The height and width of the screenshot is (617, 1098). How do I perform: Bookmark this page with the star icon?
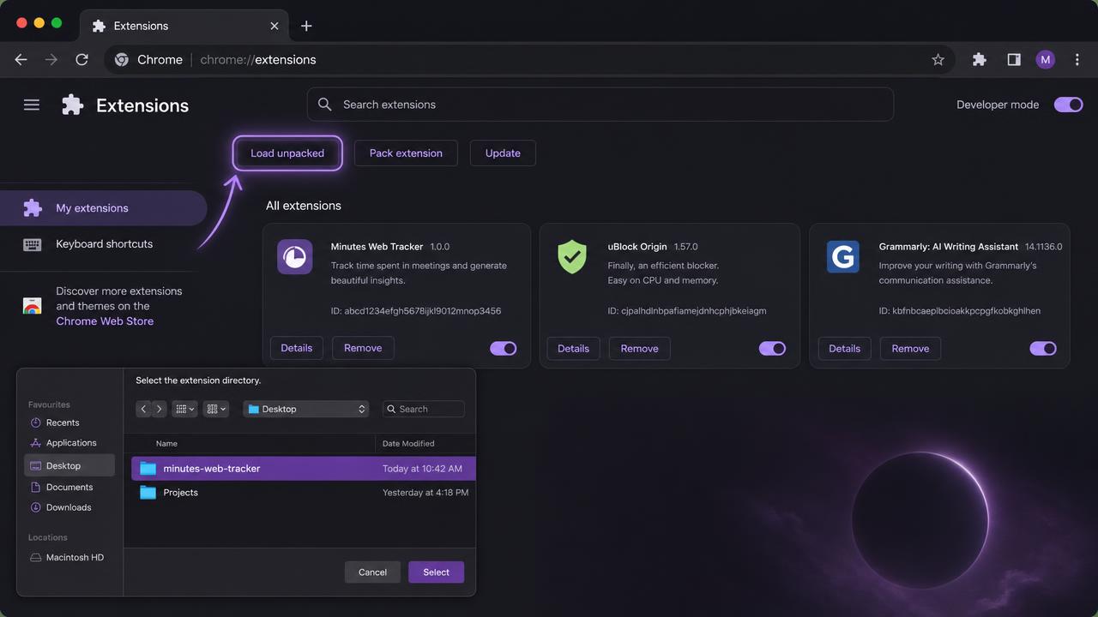(x=938, y=59)
